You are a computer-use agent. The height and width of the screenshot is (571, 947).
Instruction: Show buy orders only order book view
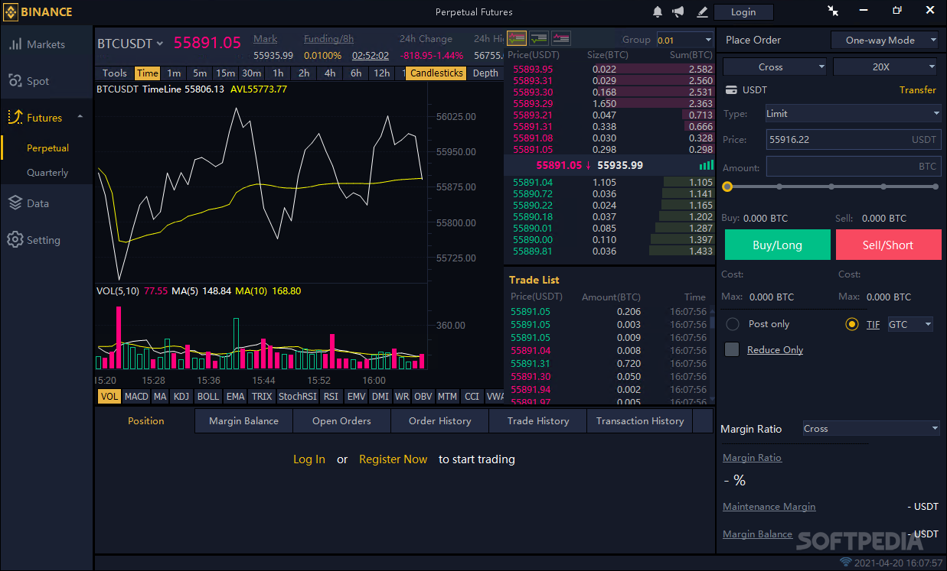point(539,38)
